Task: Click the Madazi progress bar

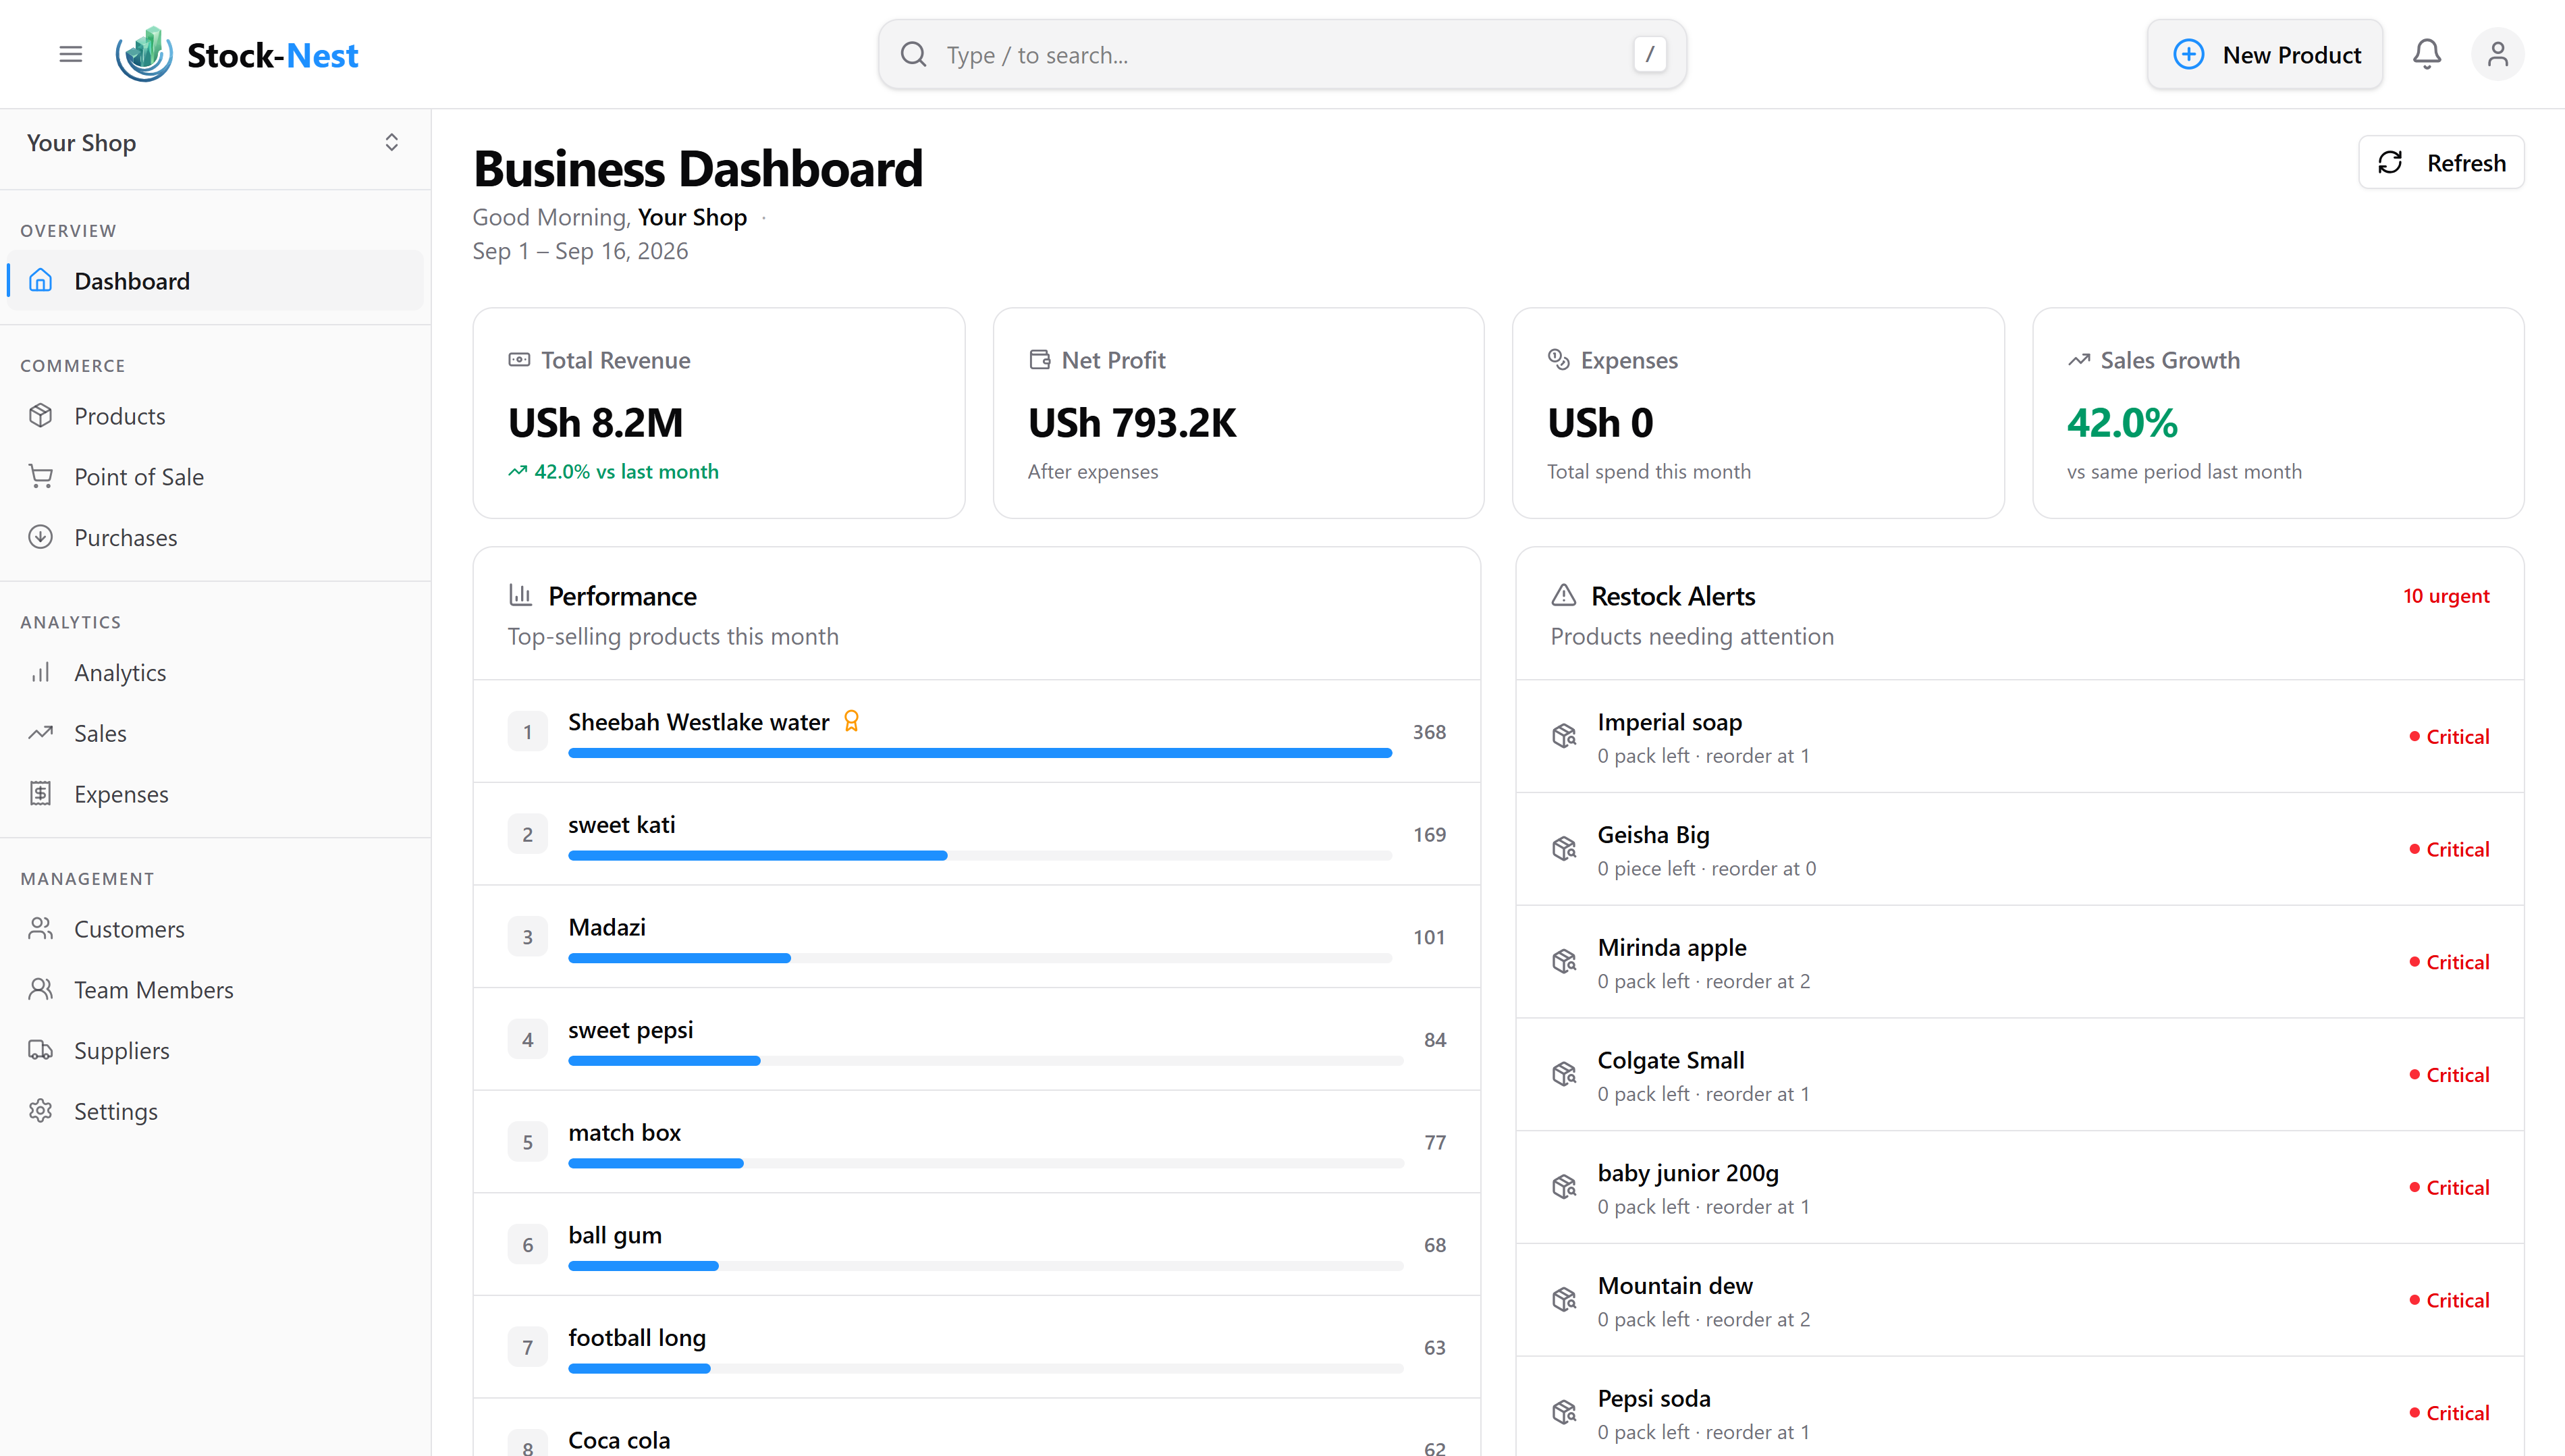Action: click(x=979, y=958)
